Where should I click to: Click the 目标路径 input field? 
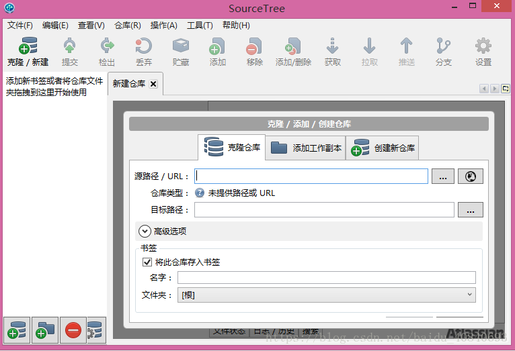(x=324, y=210)
